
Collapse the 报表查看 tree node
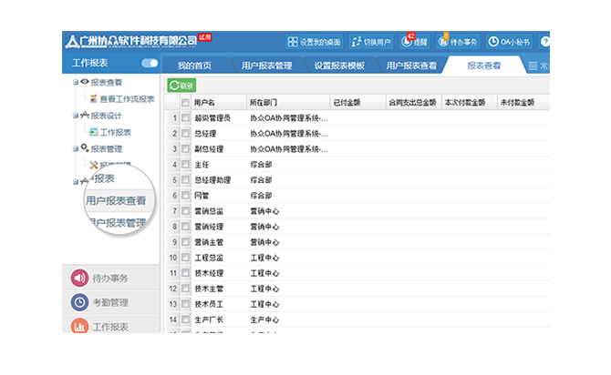(76, 83)
